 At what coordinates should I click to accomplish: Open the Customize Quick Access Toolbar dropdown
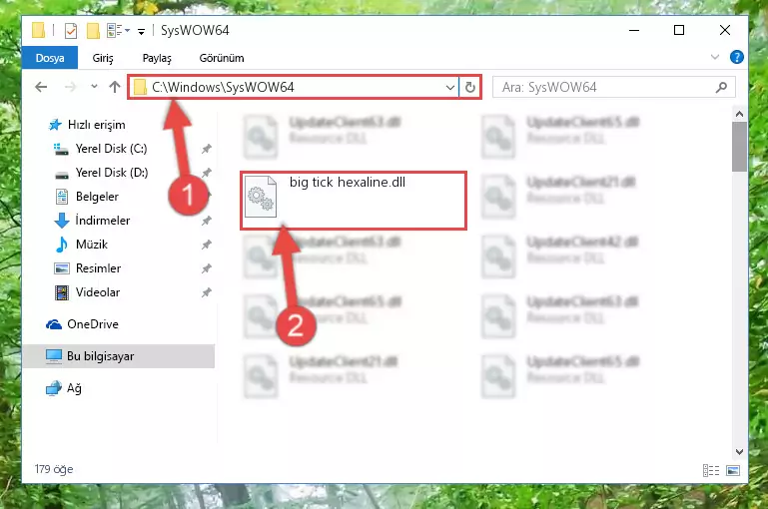point(141,32)
